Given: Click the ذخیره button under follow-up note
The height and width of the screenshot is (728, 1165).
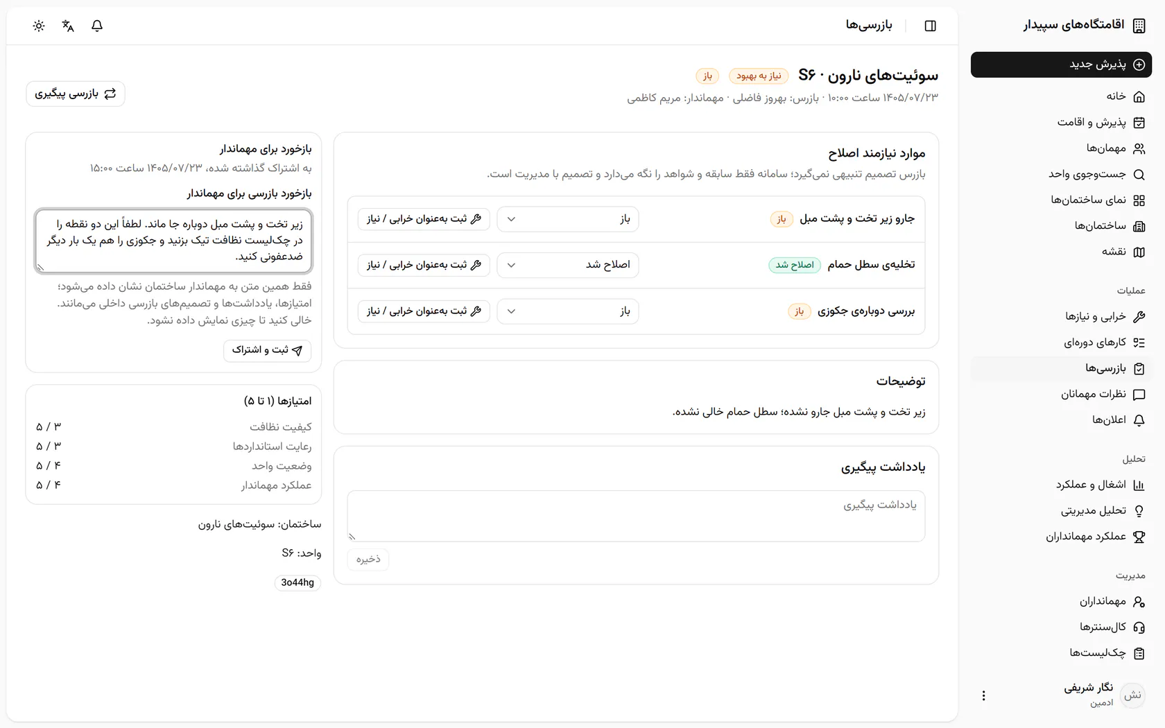Looking at the screenshot, I should tap(368, 560).
